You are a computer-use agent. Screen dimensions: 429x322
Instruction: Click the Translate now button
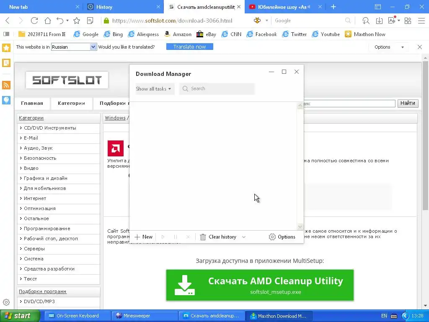tap(190, 47)
